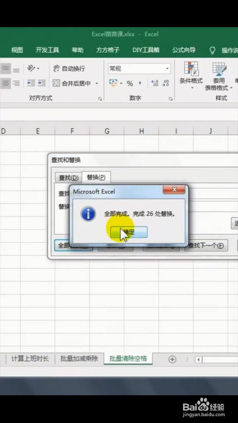Click the 合并后居中 merge button

pyautogui.click(x=72, y=83)
